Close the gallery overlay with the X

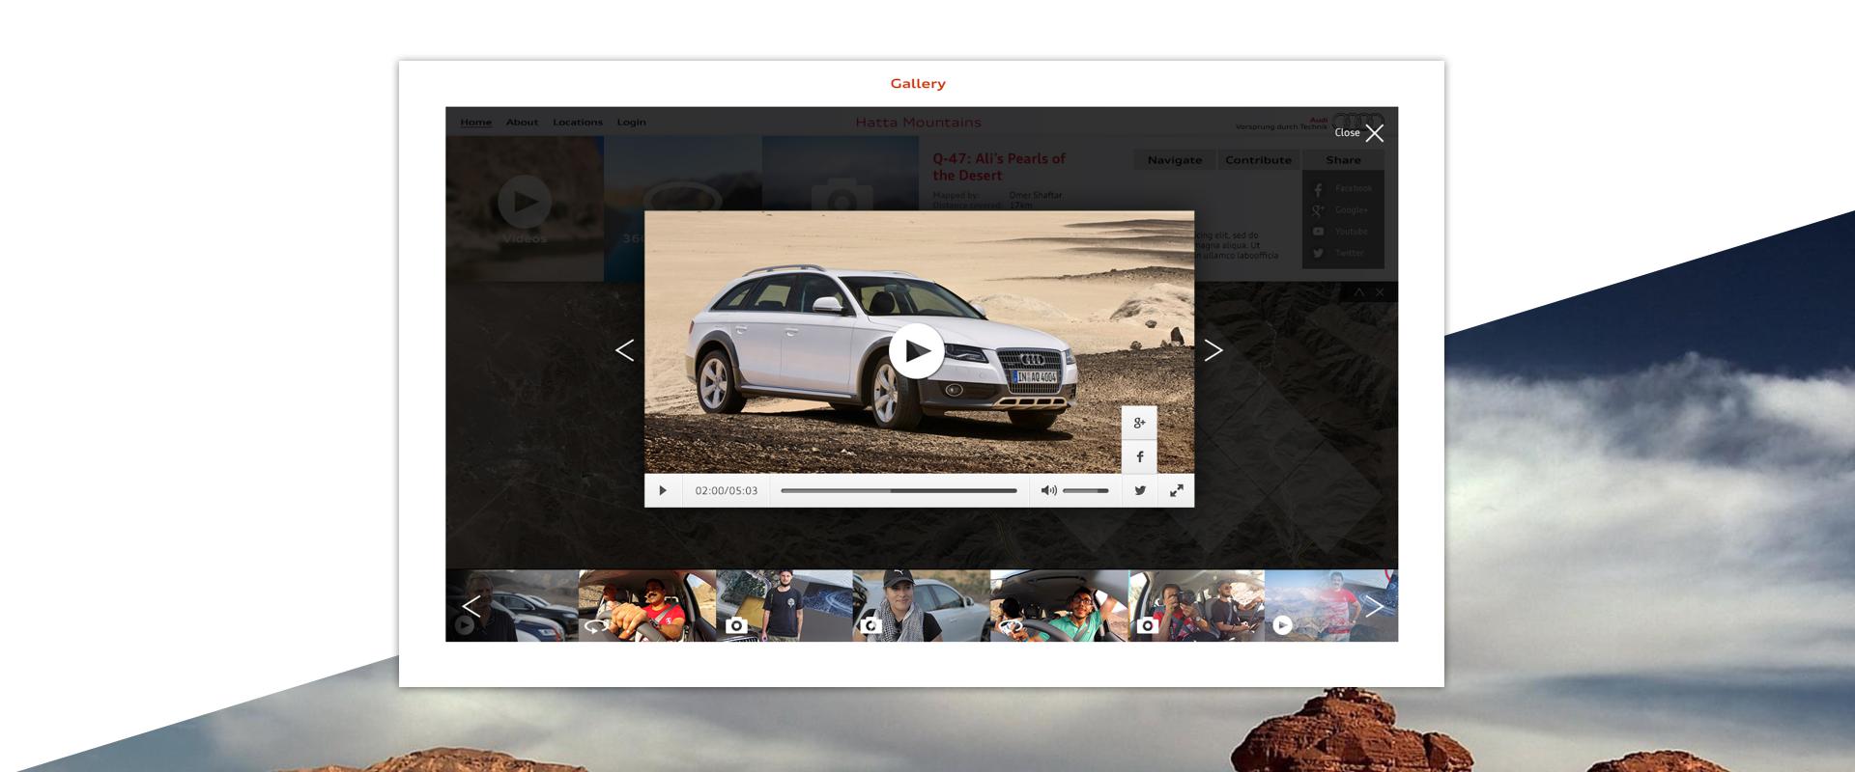pyautogui.click(x=1374, y=133)
